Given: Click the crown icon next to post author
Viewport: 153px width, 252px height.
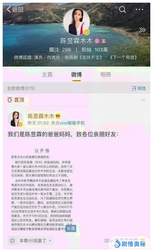Looking at the screenshot, I should (58, 116).
